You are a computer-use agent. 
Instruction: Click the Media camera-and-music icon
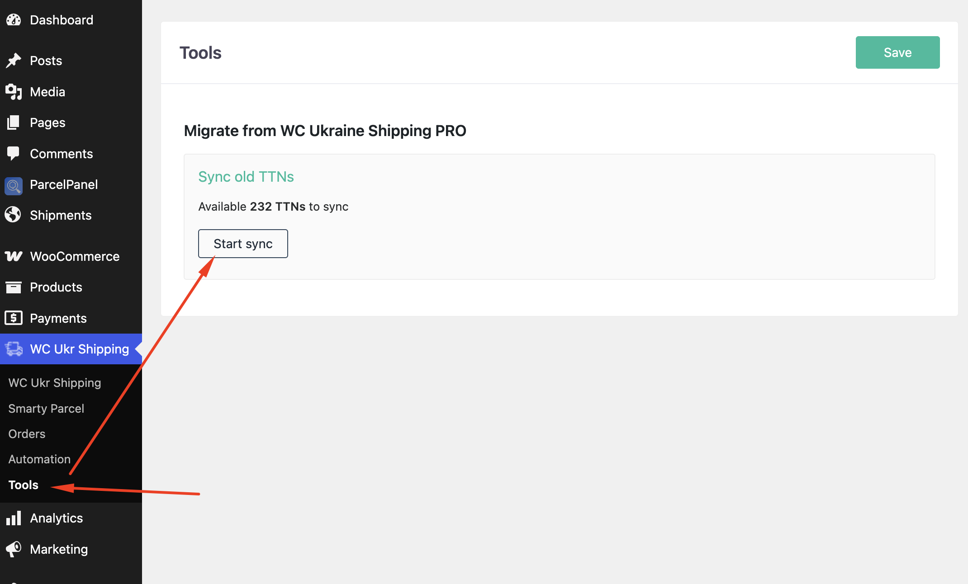tap(14, 92)
